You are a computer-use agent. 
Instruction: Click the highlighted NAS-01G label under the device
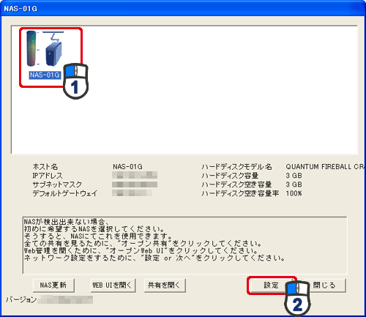tap(45, 75)
